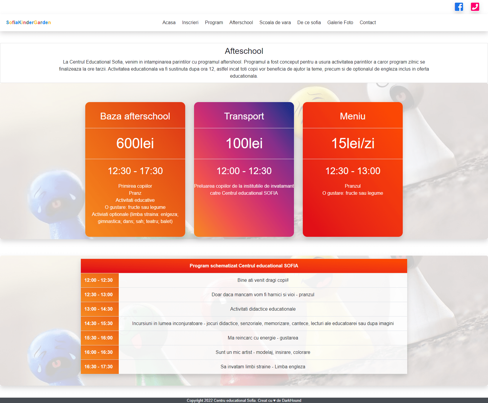Open the Facebook icon link
Image resolution: width=488 pixels, height=403 pixels.
(459, 7)
